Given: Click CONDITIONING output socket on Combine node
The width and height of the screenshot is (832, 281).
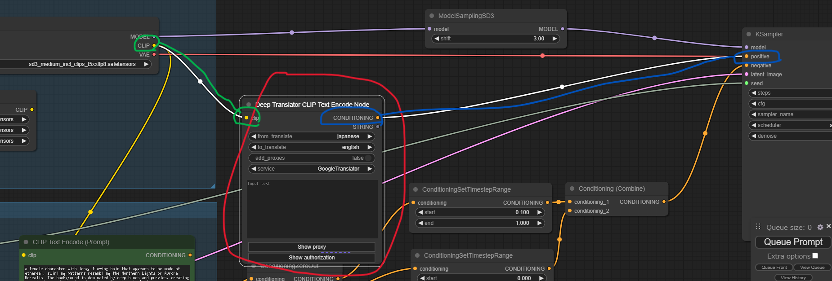Looking at the screenshot, I should 664,202.
